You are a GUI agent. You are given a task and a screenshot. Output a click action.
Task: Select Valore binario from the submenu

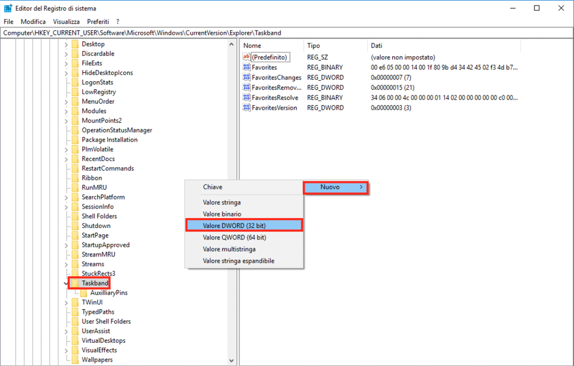pyautogui.click(x=244, y=214)
